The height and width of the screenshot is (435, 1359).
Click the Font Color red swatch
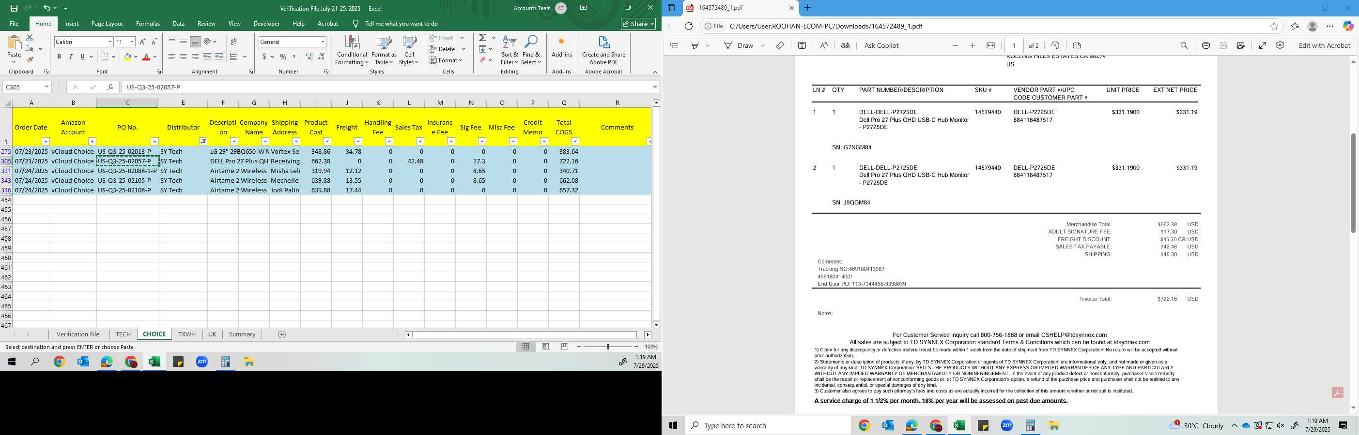click(147, 57)
